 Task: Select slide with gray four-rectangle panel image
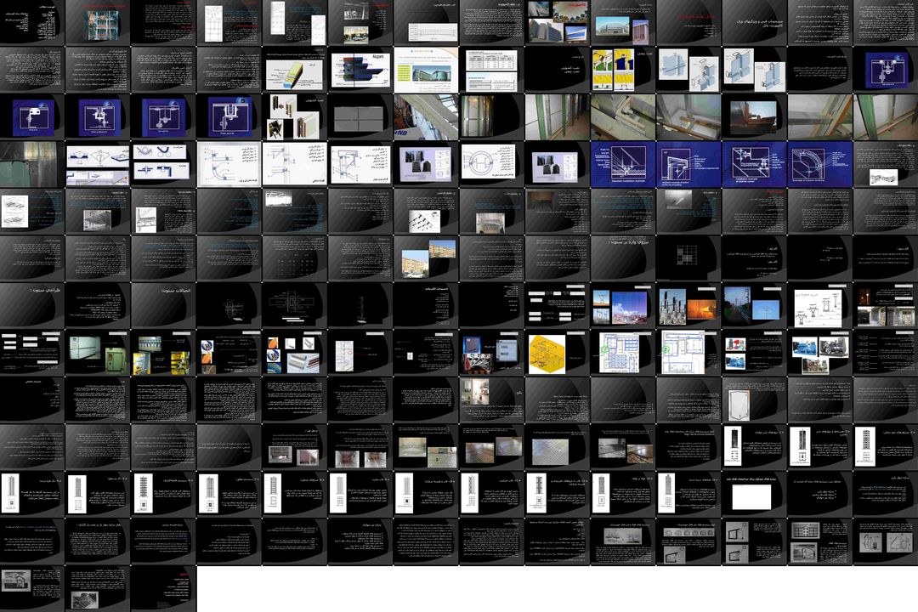[360, 117]
